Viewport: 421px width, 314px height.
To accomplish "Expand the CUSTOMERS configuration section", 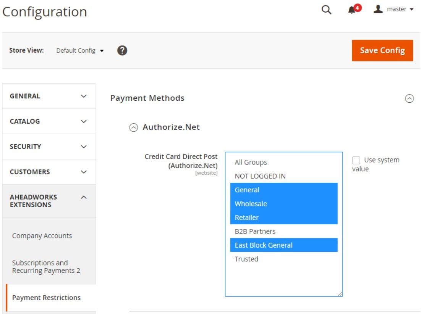I will point(49,172).
